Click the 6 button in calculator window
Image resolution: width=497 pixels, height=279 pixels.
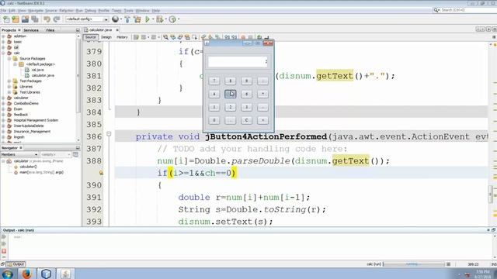click(x=247, y=94)
